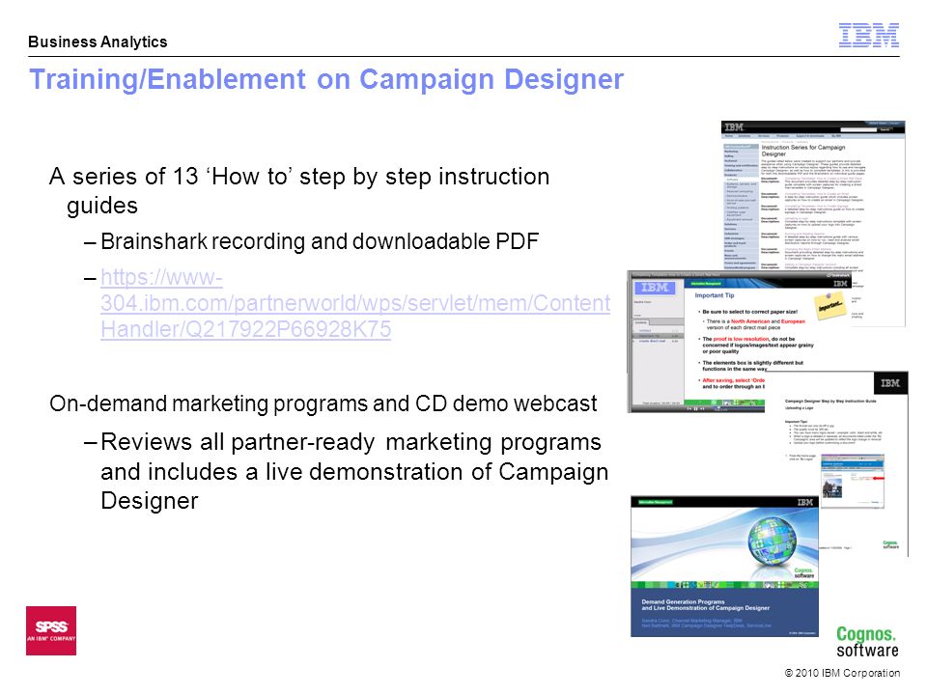Screen dimensions: 927x695
Task: Click the red SPSS company logo
Action: click(x=51, y=630)
